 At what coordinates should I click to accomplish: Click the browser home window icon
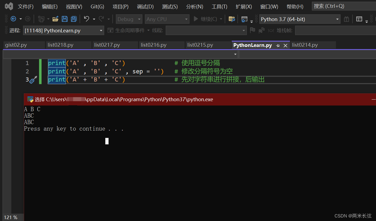coord(244,19)
